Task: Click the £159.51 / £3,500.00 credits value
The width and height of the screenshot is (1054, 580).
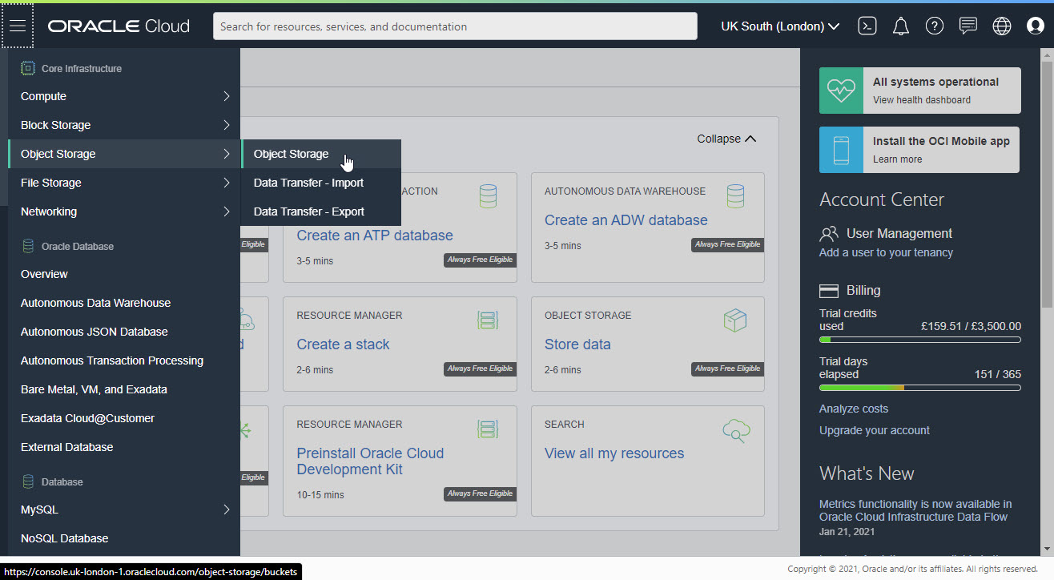Action: [x=972, y=326]
